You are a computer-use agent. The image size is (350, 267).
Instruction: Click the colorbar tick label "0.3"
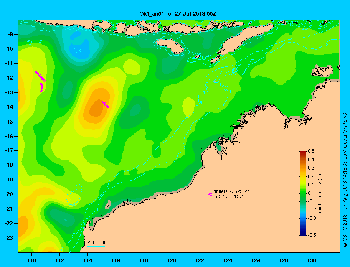pyautogui.click(x=311, y=168)
